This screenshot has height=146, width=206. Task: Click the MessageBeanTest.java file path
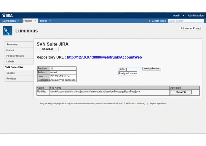95,92
